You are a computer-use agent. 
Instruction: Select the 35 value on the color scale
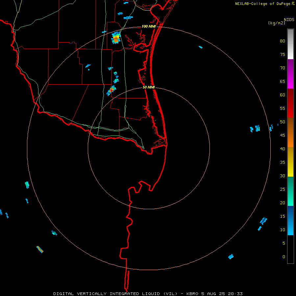pyautogui.click(x=283, y=162)
